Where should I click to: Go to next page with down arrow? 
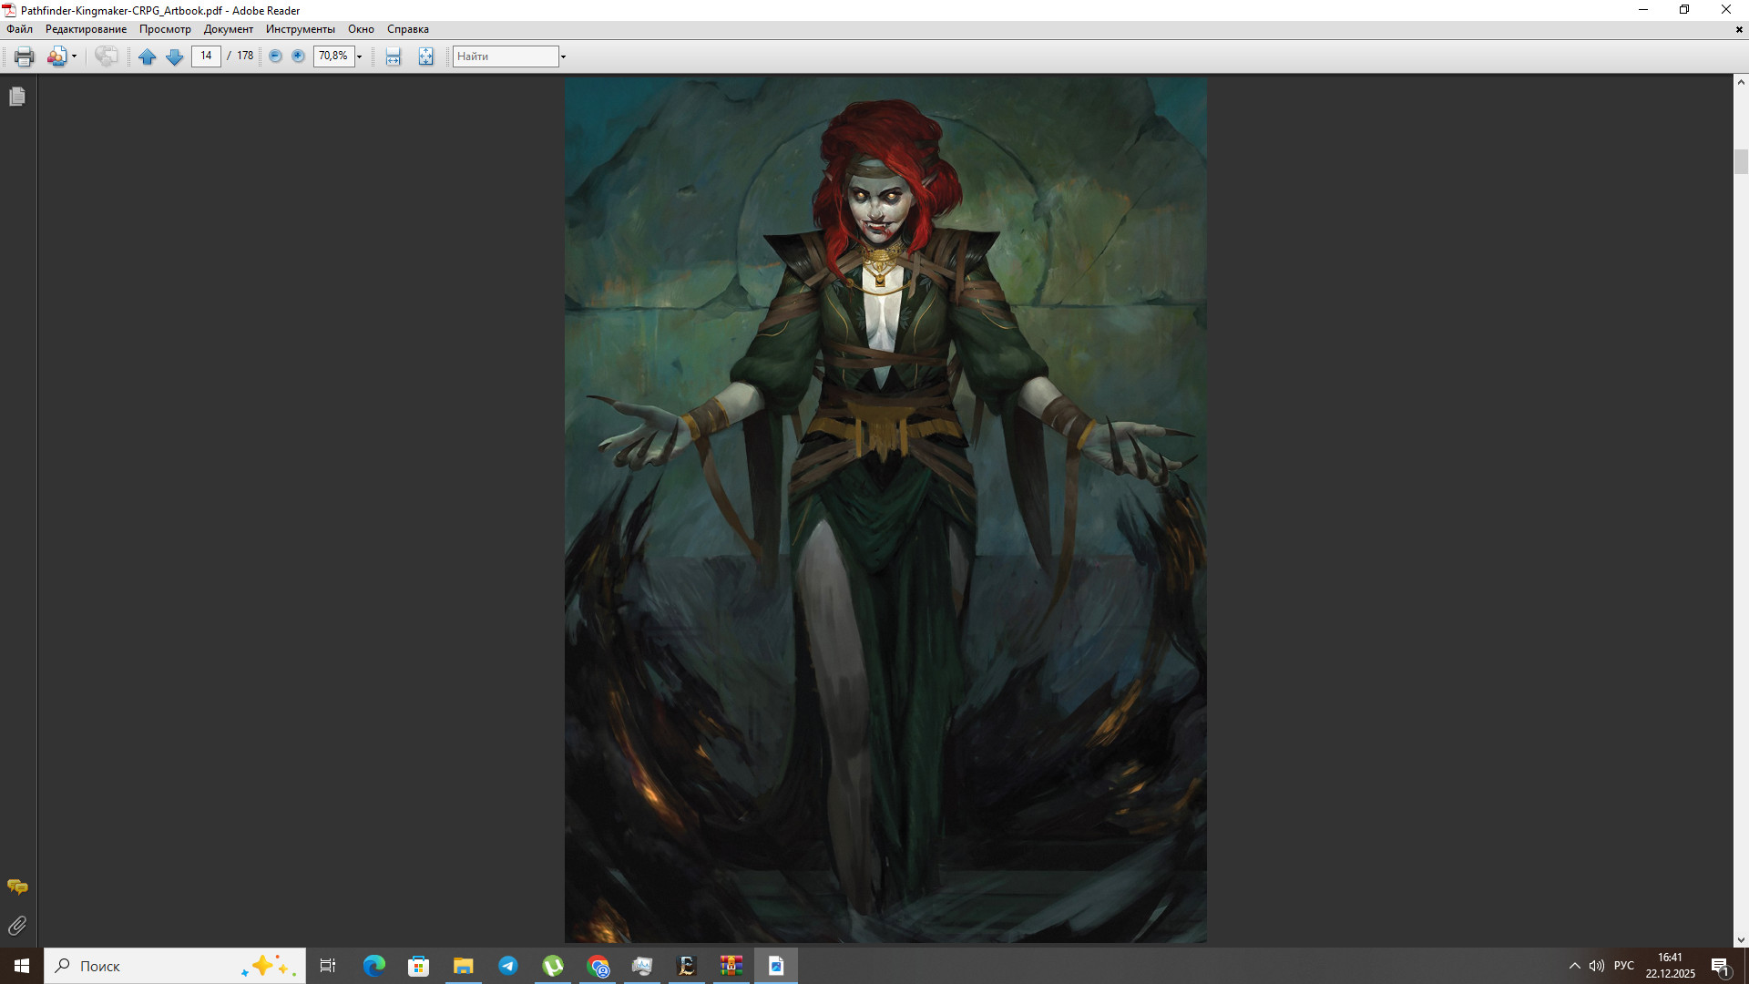(x=174, y=56)
